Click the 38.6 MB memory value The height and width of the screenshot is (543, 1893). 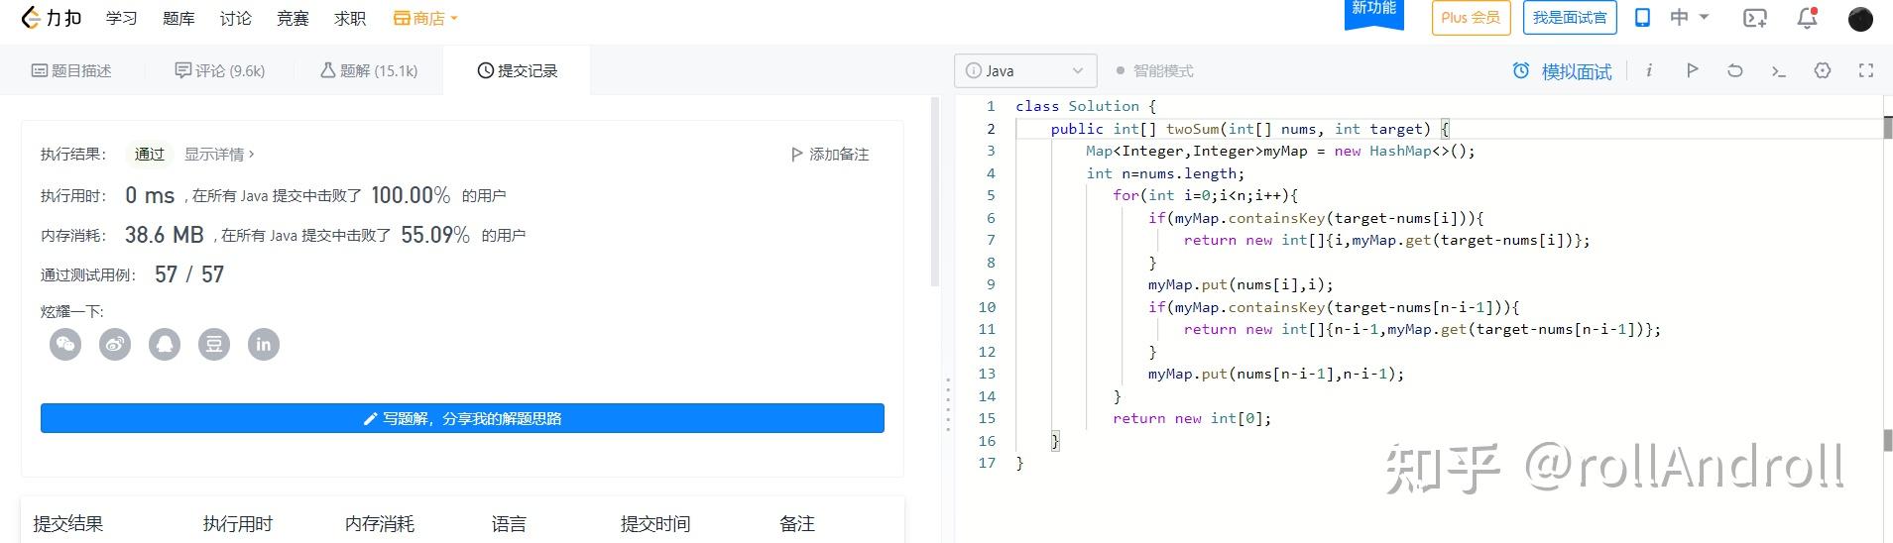[165, 235]
